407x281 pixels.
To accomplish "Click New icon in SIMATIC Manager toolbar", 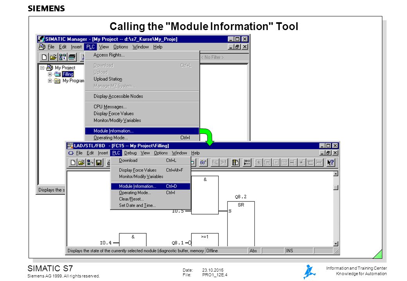I will (x=44, y=57).
